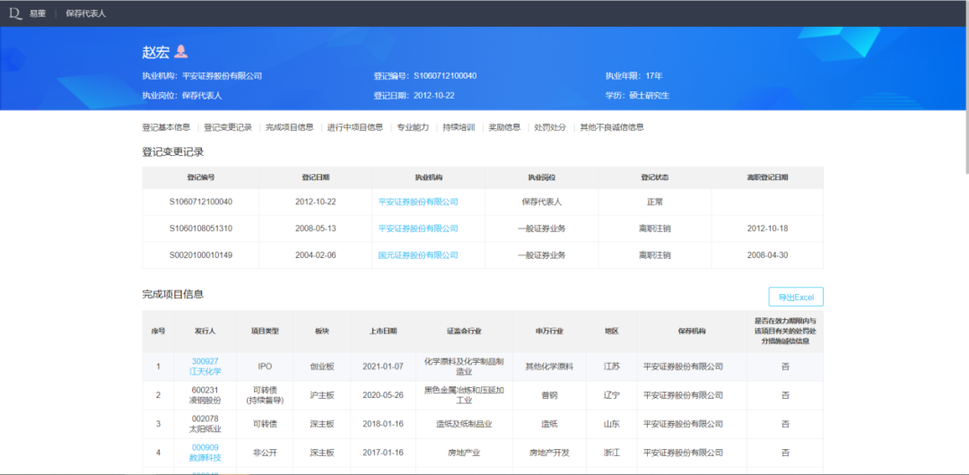Image resolution: width=969 pixels, height=475 pixels.
Task: Click the 造纸及纸制品业 cell
Action: coord(464,424)
